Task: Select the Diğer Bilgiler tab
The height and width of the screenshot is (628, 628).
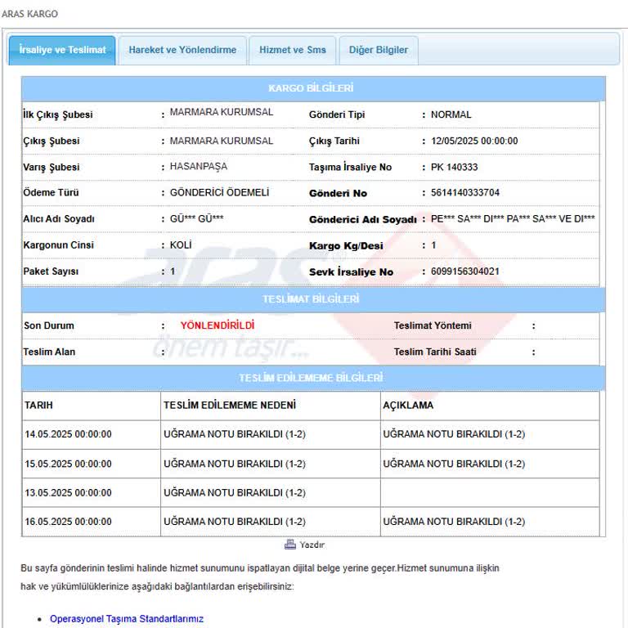Action: [378, 50]
